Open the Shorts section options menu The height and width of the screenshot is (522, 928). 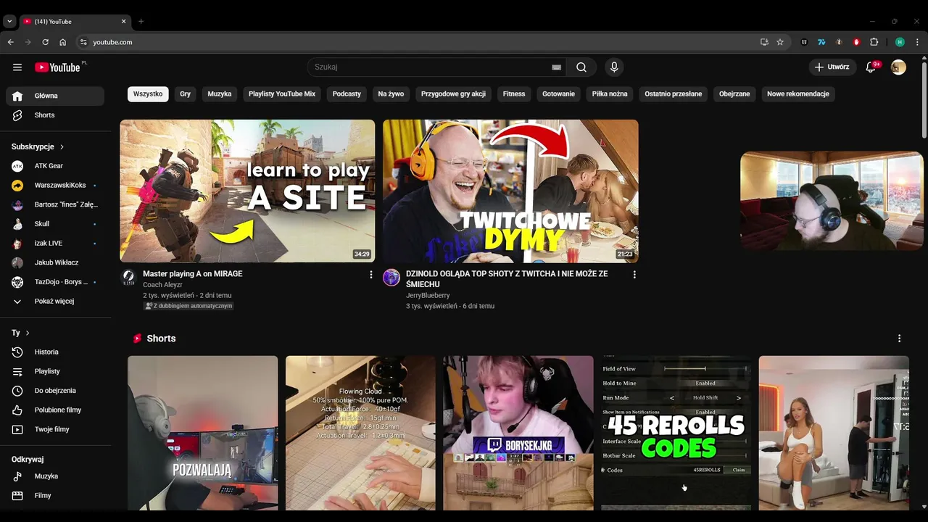pos(900,339)
